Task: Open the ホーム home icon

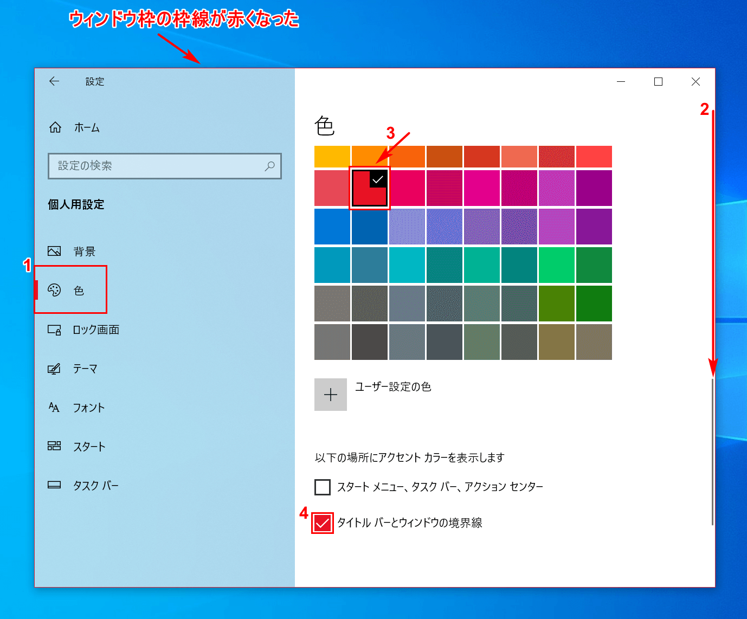Action: point(55,127)
